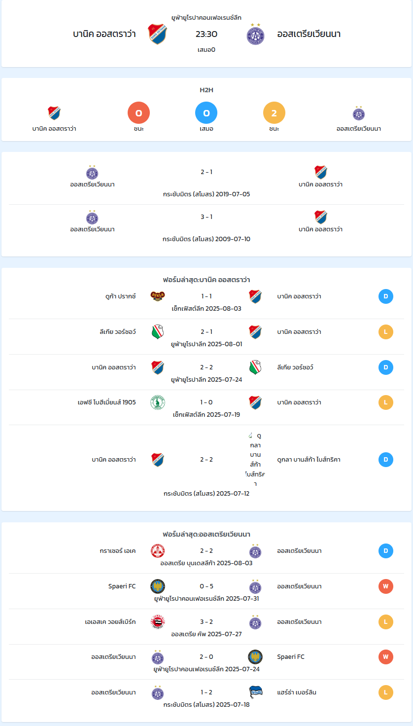The height and width of the screenshot is (726, 413).
Task: Click the 23:30 kickoff time
Action: click(206, 34)
